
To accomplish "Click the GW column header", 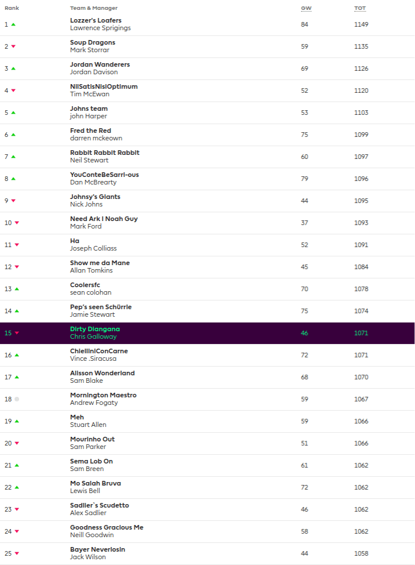I will pos(305,8).
